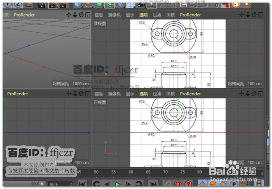Viewport: 272px width, 189px height.
Task: Click rotate icon in top view header
Action: pos(254,15)
